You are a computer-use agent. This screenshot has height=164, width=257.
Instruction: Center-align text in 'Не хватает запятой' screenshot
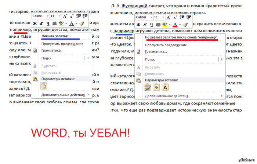point(158,25)
